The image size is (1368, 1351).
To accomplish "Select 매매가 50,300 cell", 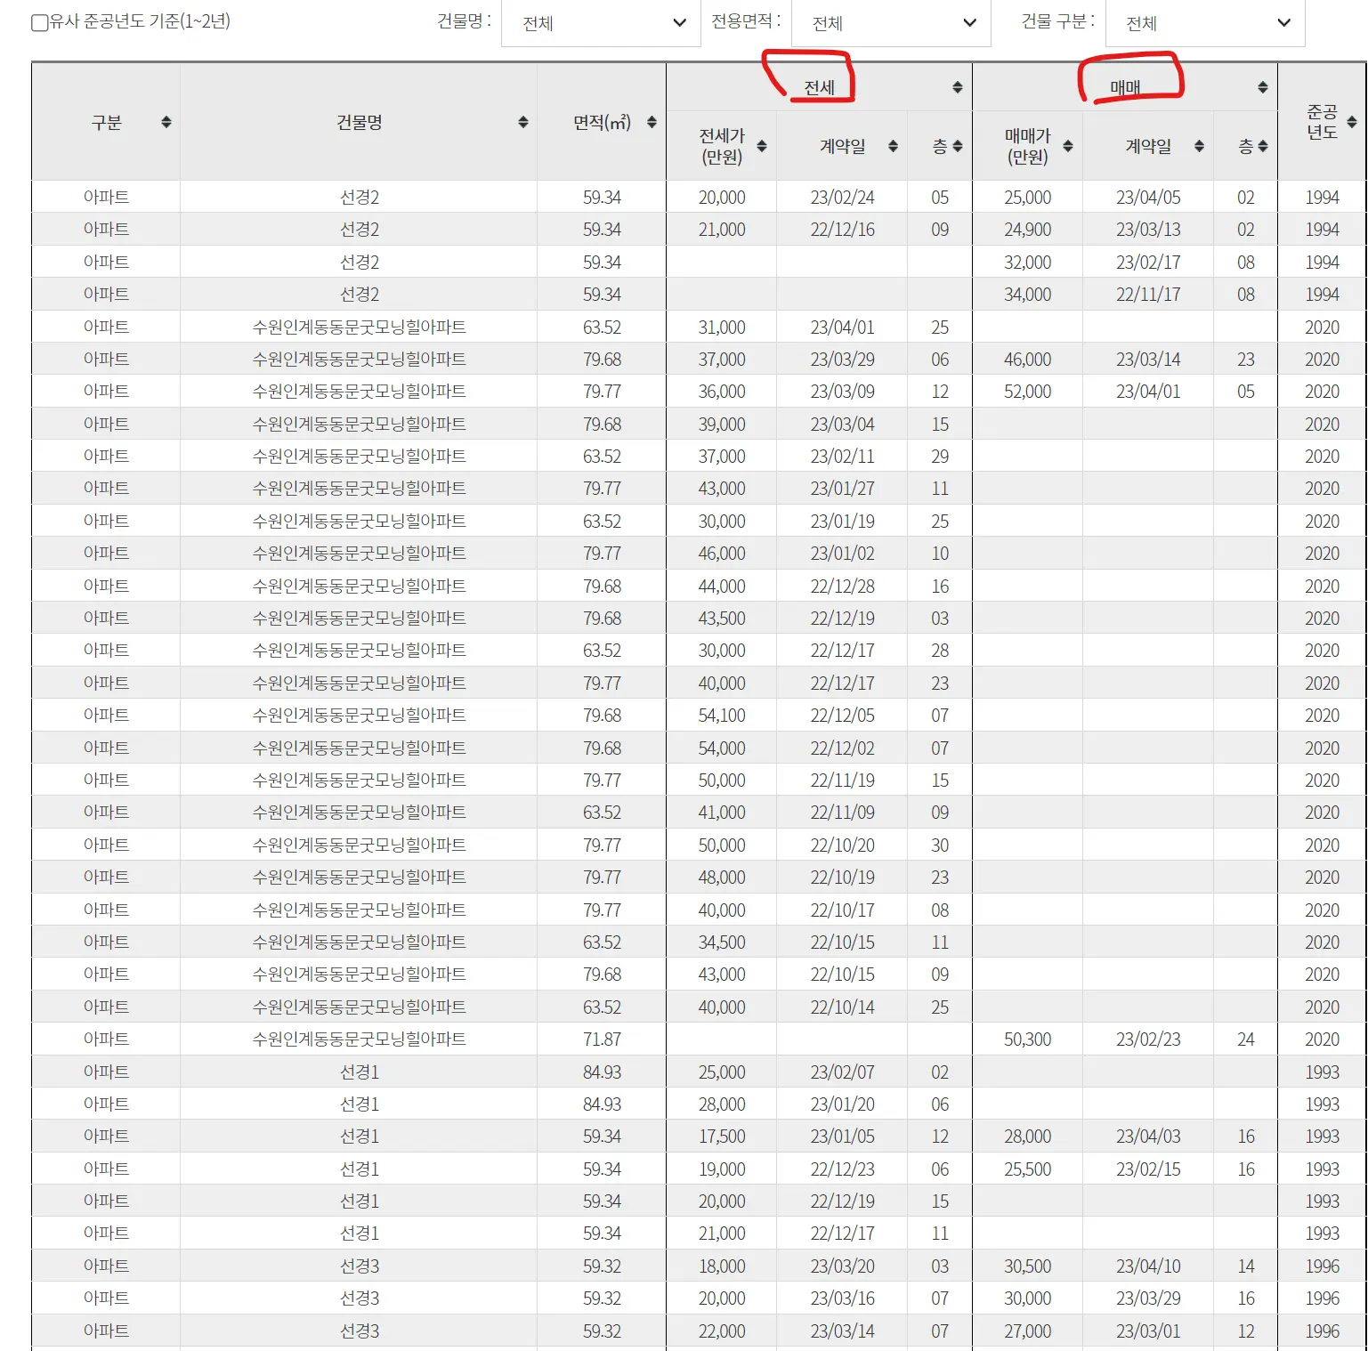I will coord(1028,1039).
